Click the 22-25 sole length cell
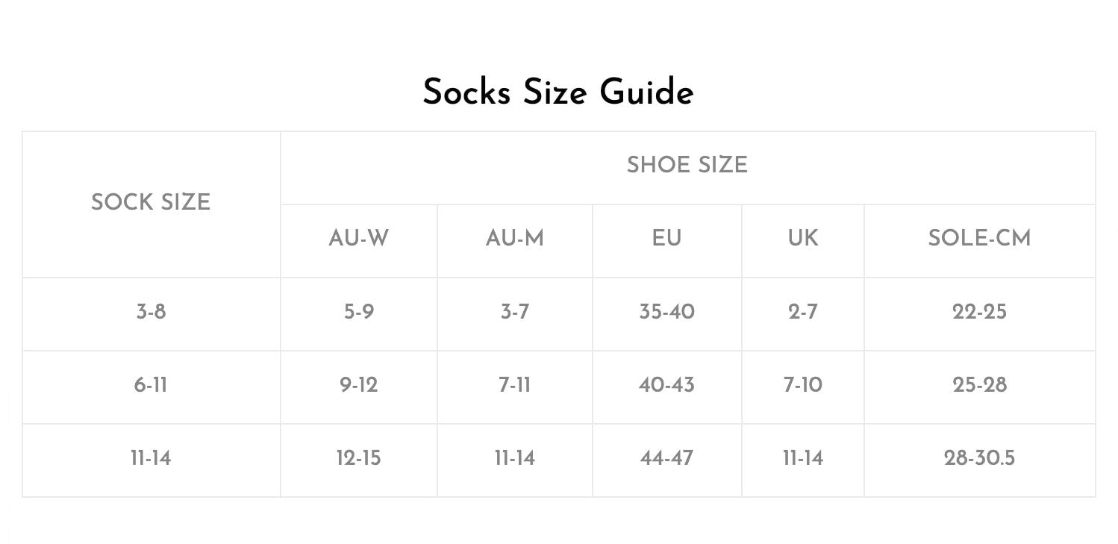The width and height of the screenshot is (1118, 544). pos(979,311)
